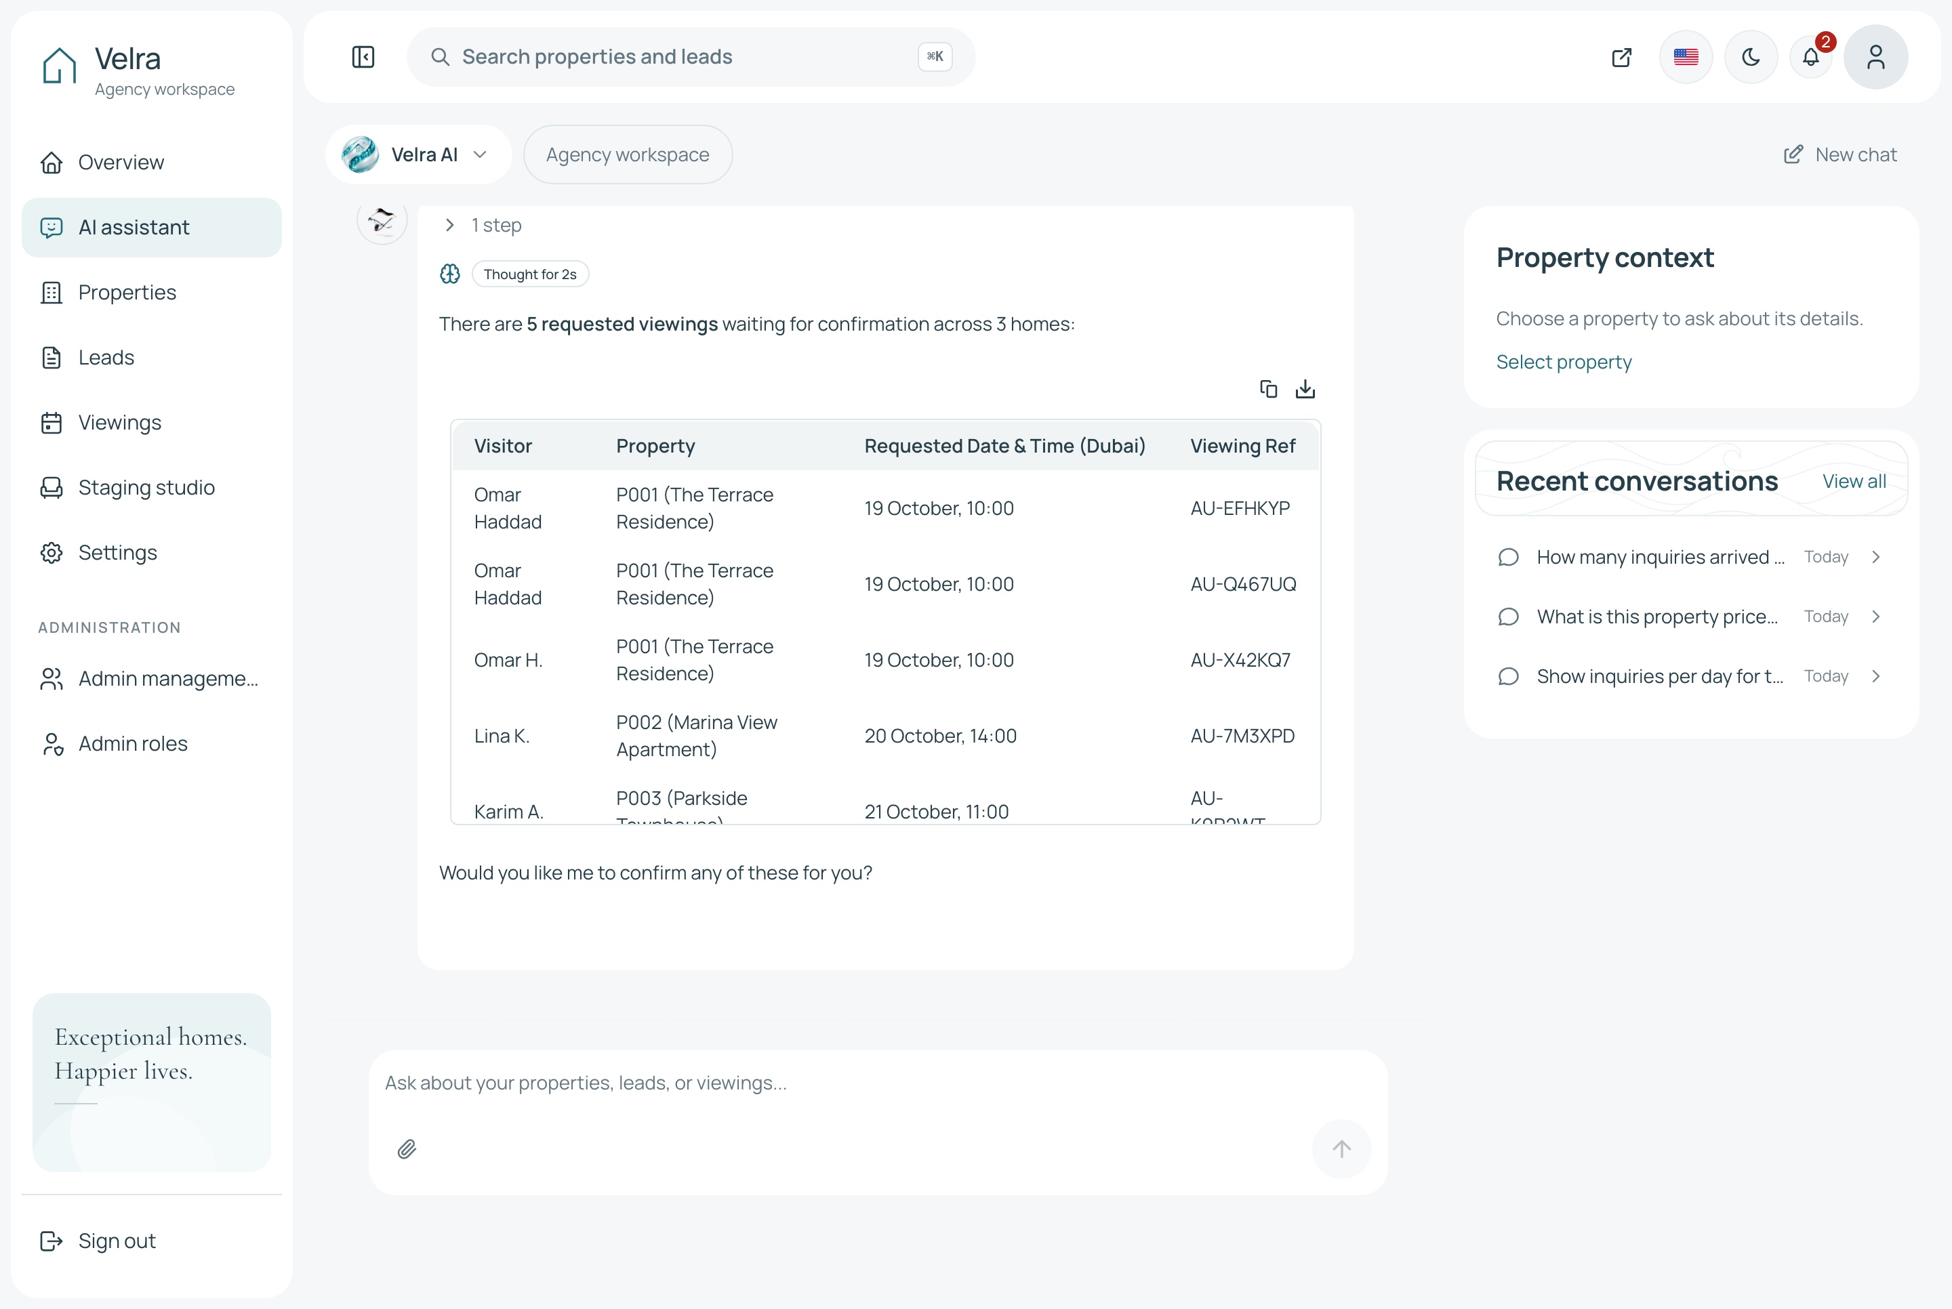Open Settings in sidebar
This screenshot has width=1952, height=1309.
coord(151,553)
